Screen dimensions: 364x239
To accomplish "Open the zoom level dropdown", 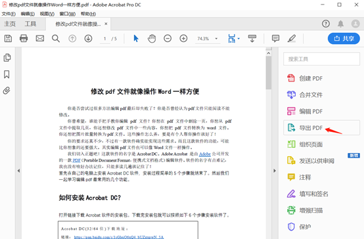I will point(216,39).
